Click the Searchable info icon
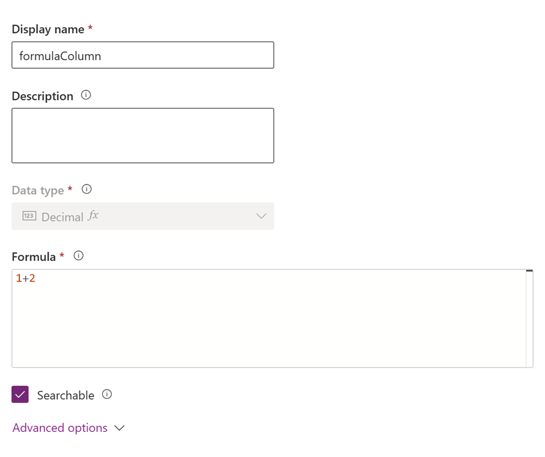 click(x=107, y=394)
